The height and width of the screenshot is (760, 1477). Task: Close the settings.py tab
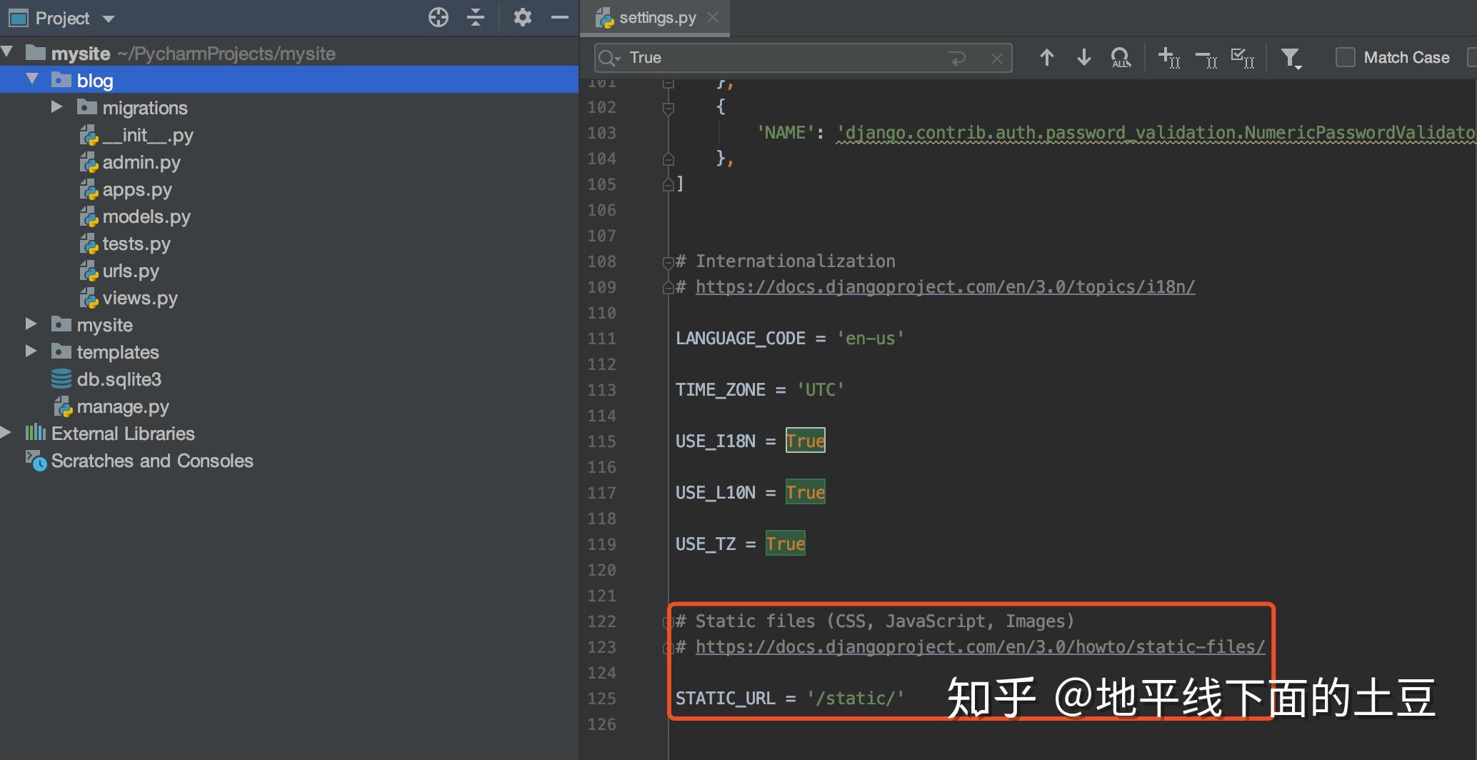(x=713, y=17)
